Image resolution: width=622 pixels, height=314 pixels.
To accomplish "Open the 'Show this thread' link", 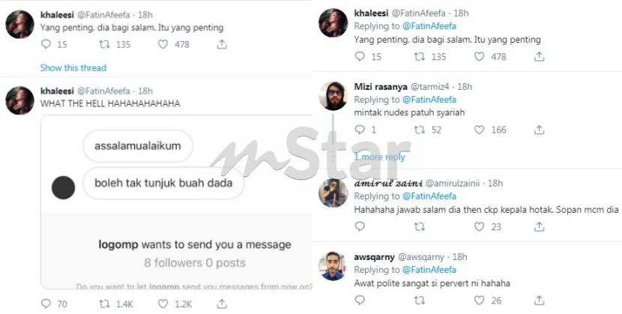I will click(73, 67).
